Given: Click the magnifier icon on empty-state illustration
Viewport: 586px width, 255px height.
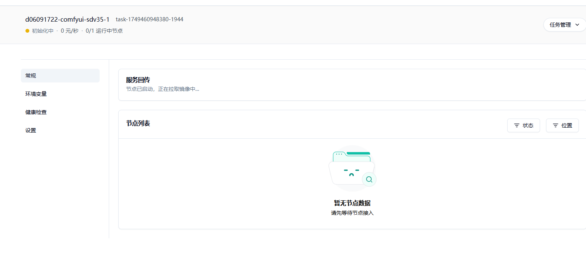Looking at the screenshot, I should pos(369,179).
